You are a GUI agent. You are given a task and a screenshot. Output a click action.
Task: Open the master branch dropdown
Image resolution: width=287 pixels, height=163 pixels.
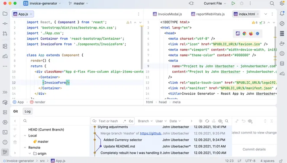point(78,3)
